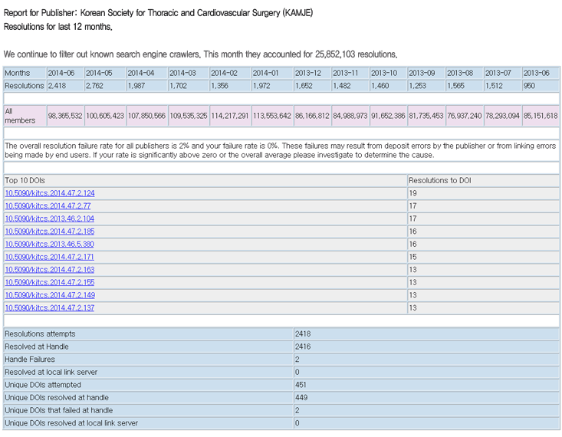Click the resolutions value 1,512

click(x=494, y=86)
